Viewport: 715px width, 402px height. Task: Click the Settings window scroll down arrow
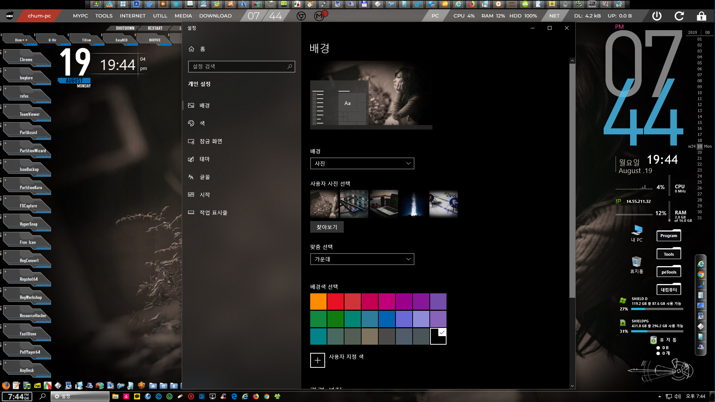[x=572, y=386]
